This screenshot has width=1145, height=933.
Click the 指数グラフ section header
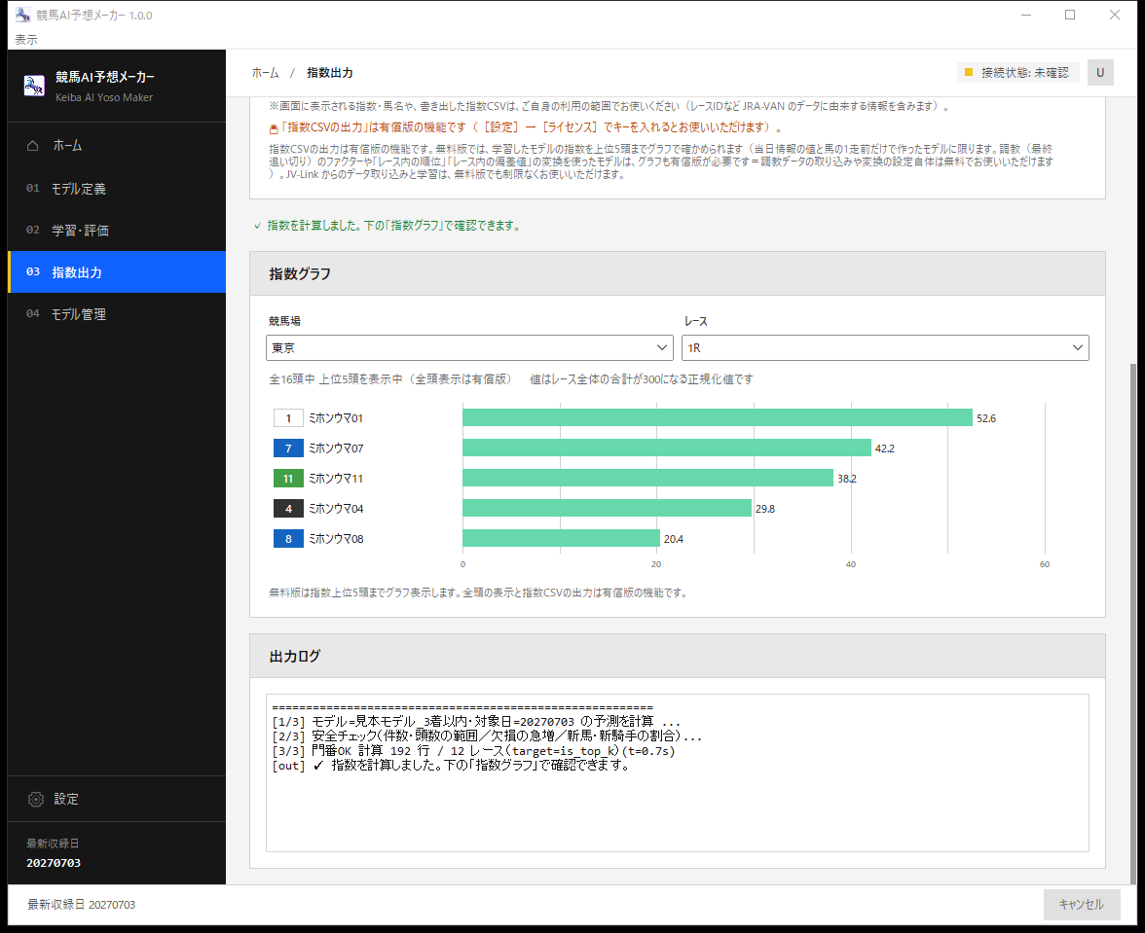(677, 273)
